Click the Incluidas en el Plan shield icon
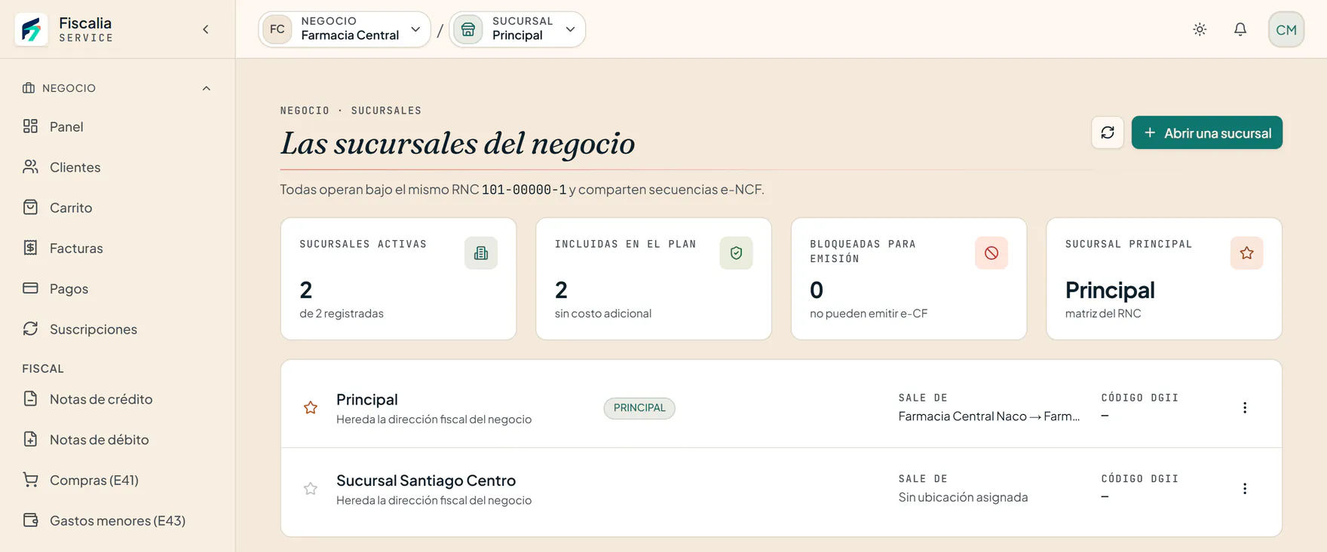Image resolution: width=1327 pixels, height=552 pixels. click(736, 253)
